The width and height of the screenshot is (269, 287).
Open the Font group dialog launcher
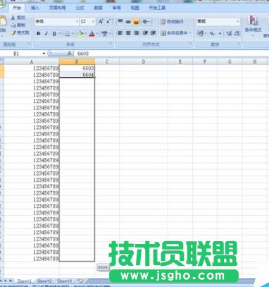[110, 44]
